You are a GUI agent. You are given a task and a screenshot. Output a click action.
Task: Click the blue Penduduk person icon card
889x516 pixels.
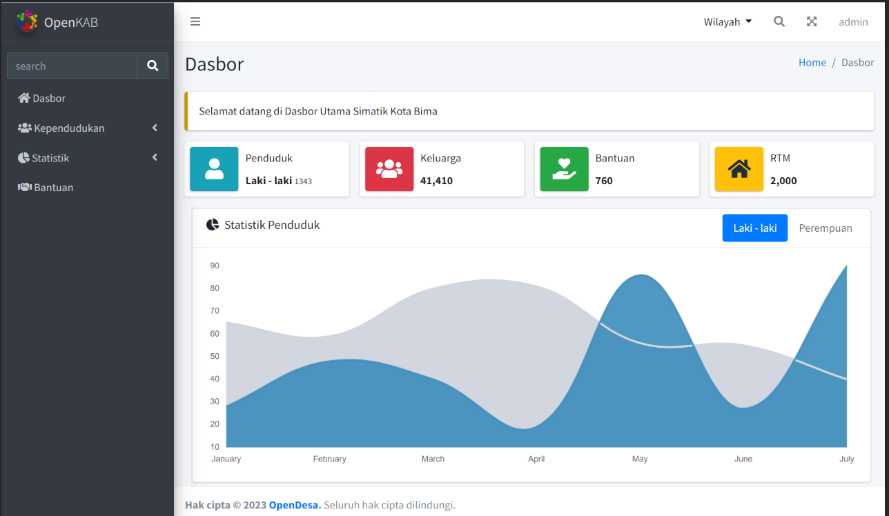click(x=213, y=169)
